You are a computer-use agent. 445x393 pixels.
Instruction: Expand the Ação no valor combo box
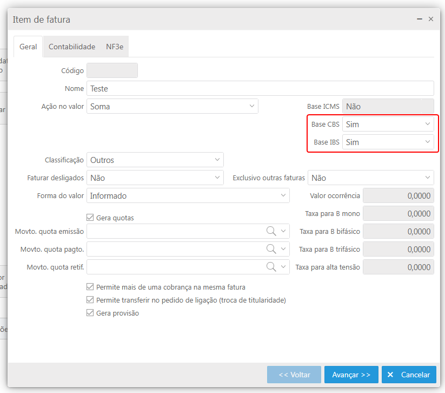[172, 107]
